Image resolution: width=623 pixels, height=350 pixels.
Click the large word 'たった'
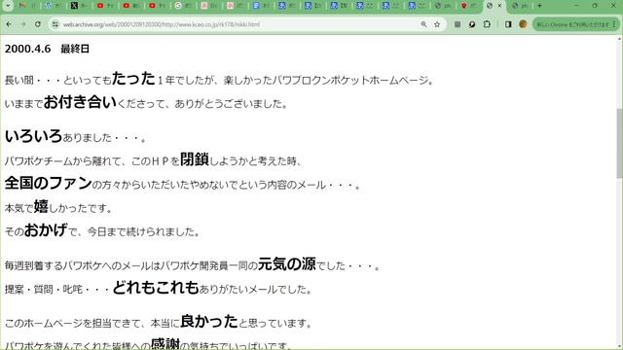coord(133,78)
